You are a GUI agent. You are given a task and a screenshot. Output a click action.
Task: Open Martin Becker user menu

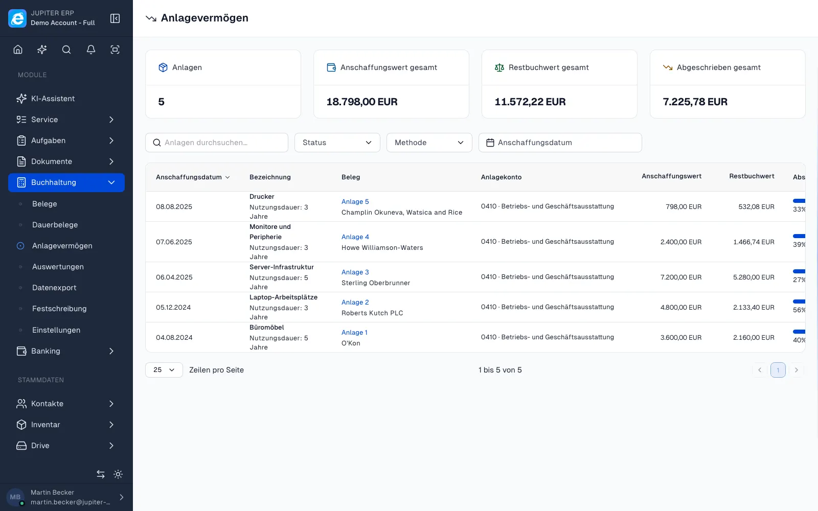tap(66, 497)
